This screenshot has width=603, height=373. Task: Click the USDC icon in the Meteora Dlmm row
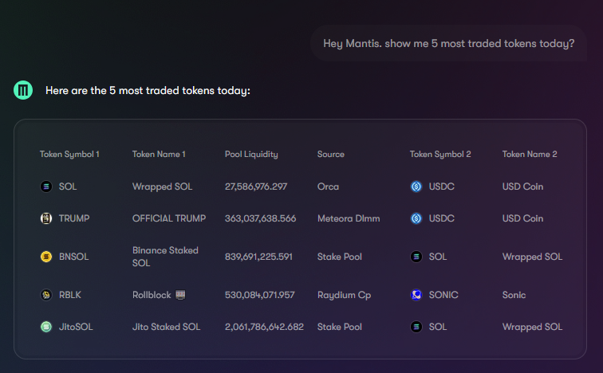point(416,218)
